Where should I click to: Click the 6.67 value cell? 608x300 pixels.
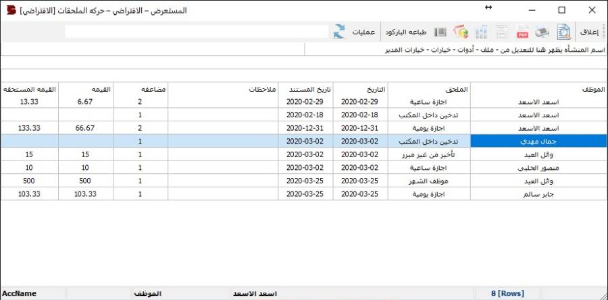[86, 102]
